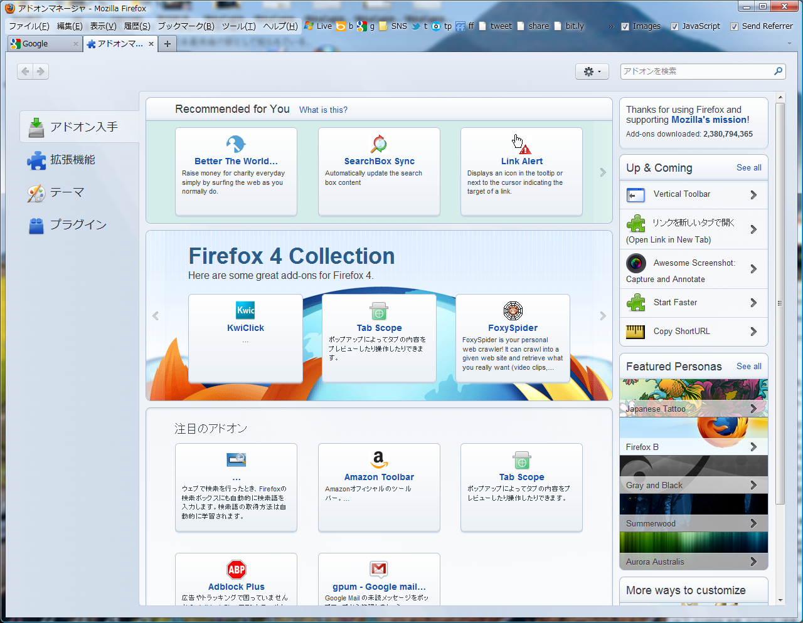Open the ツール(T) menu
Screen dimensions: 803x623
point(238,26)
